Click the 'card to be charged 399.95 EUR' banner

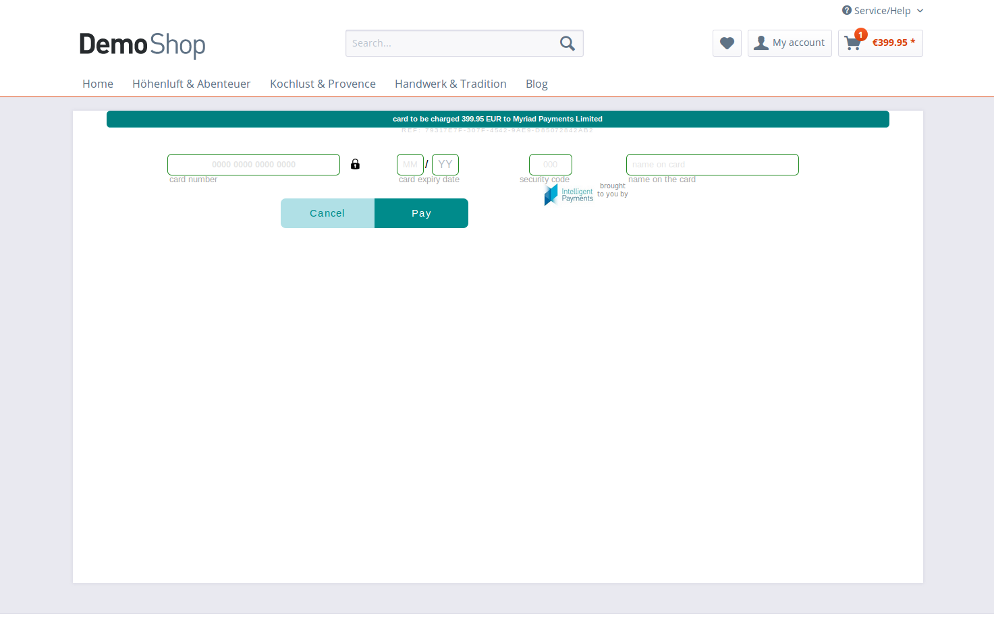(x=498, y=119)
